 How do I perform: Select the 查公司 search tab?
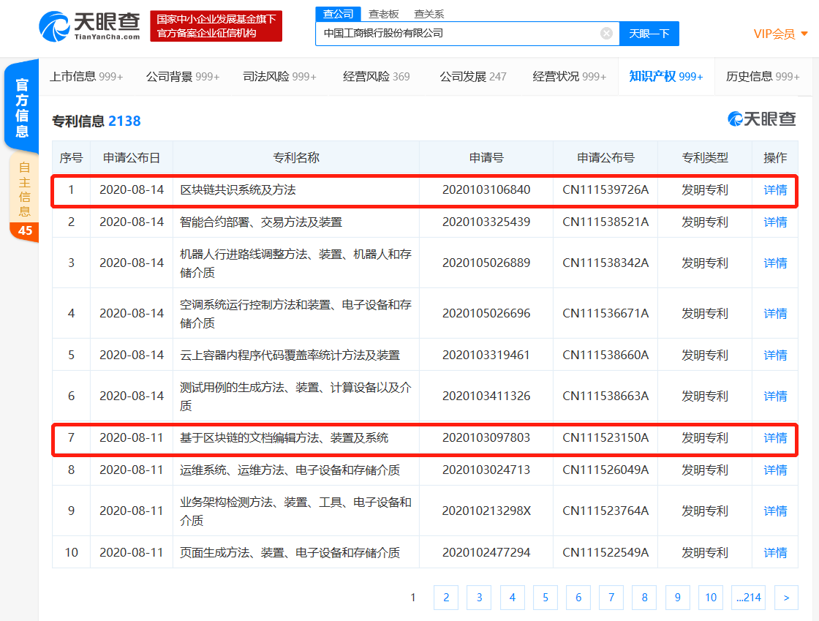coord(337,13)
